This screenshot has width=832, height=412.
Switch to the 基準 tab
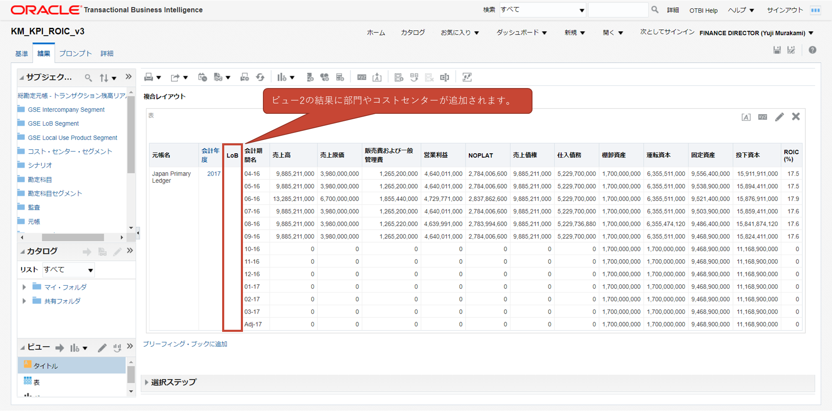point(22,54)
